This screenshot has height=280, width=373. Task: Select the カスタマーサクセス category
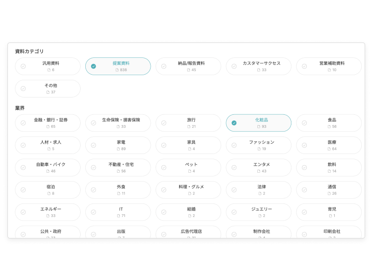(258, 66)
